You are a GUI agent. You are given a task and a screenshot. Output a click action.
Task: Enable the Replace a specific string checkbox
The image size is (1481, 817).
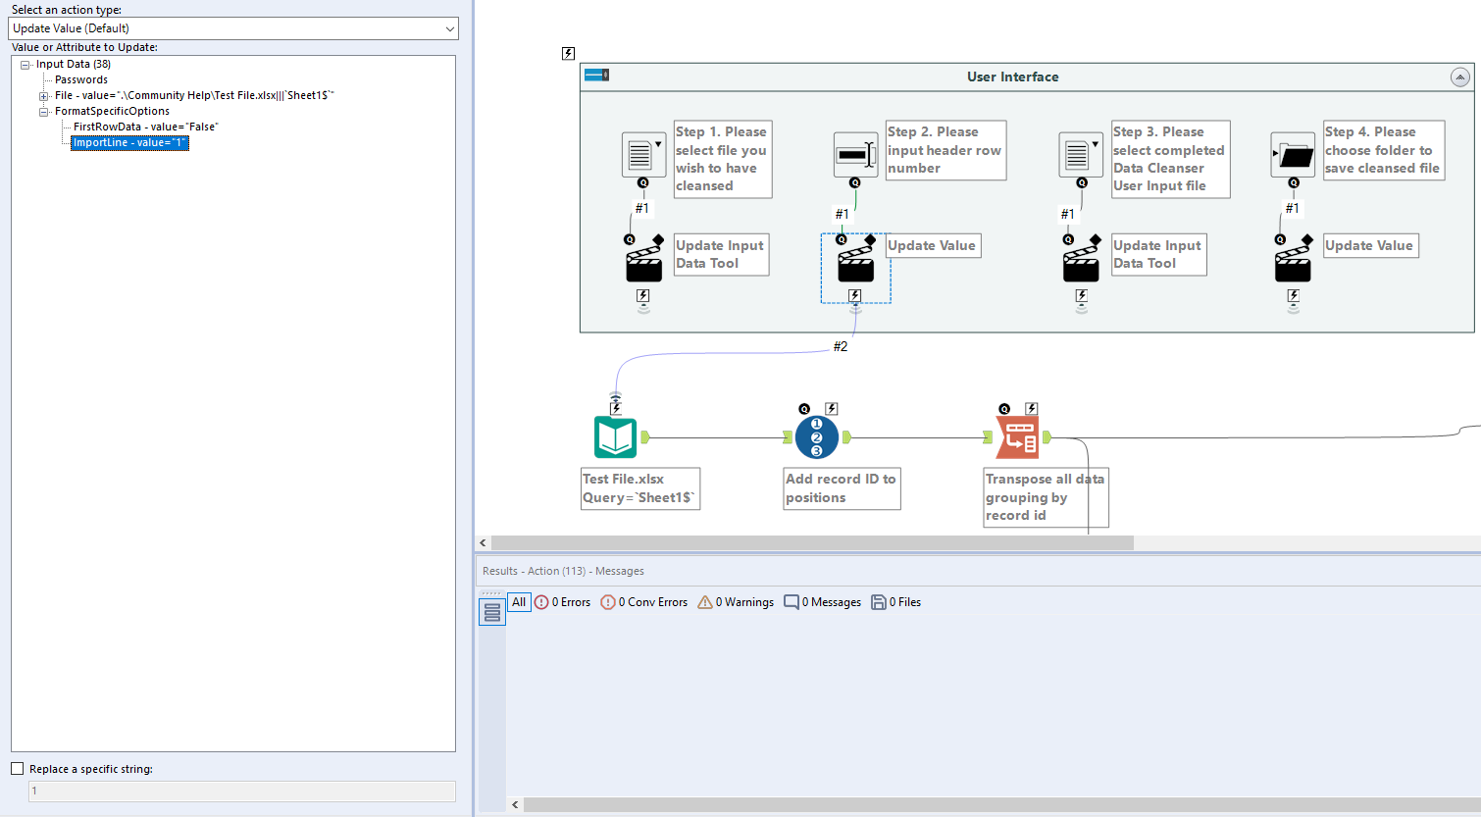tap(17, 768)
